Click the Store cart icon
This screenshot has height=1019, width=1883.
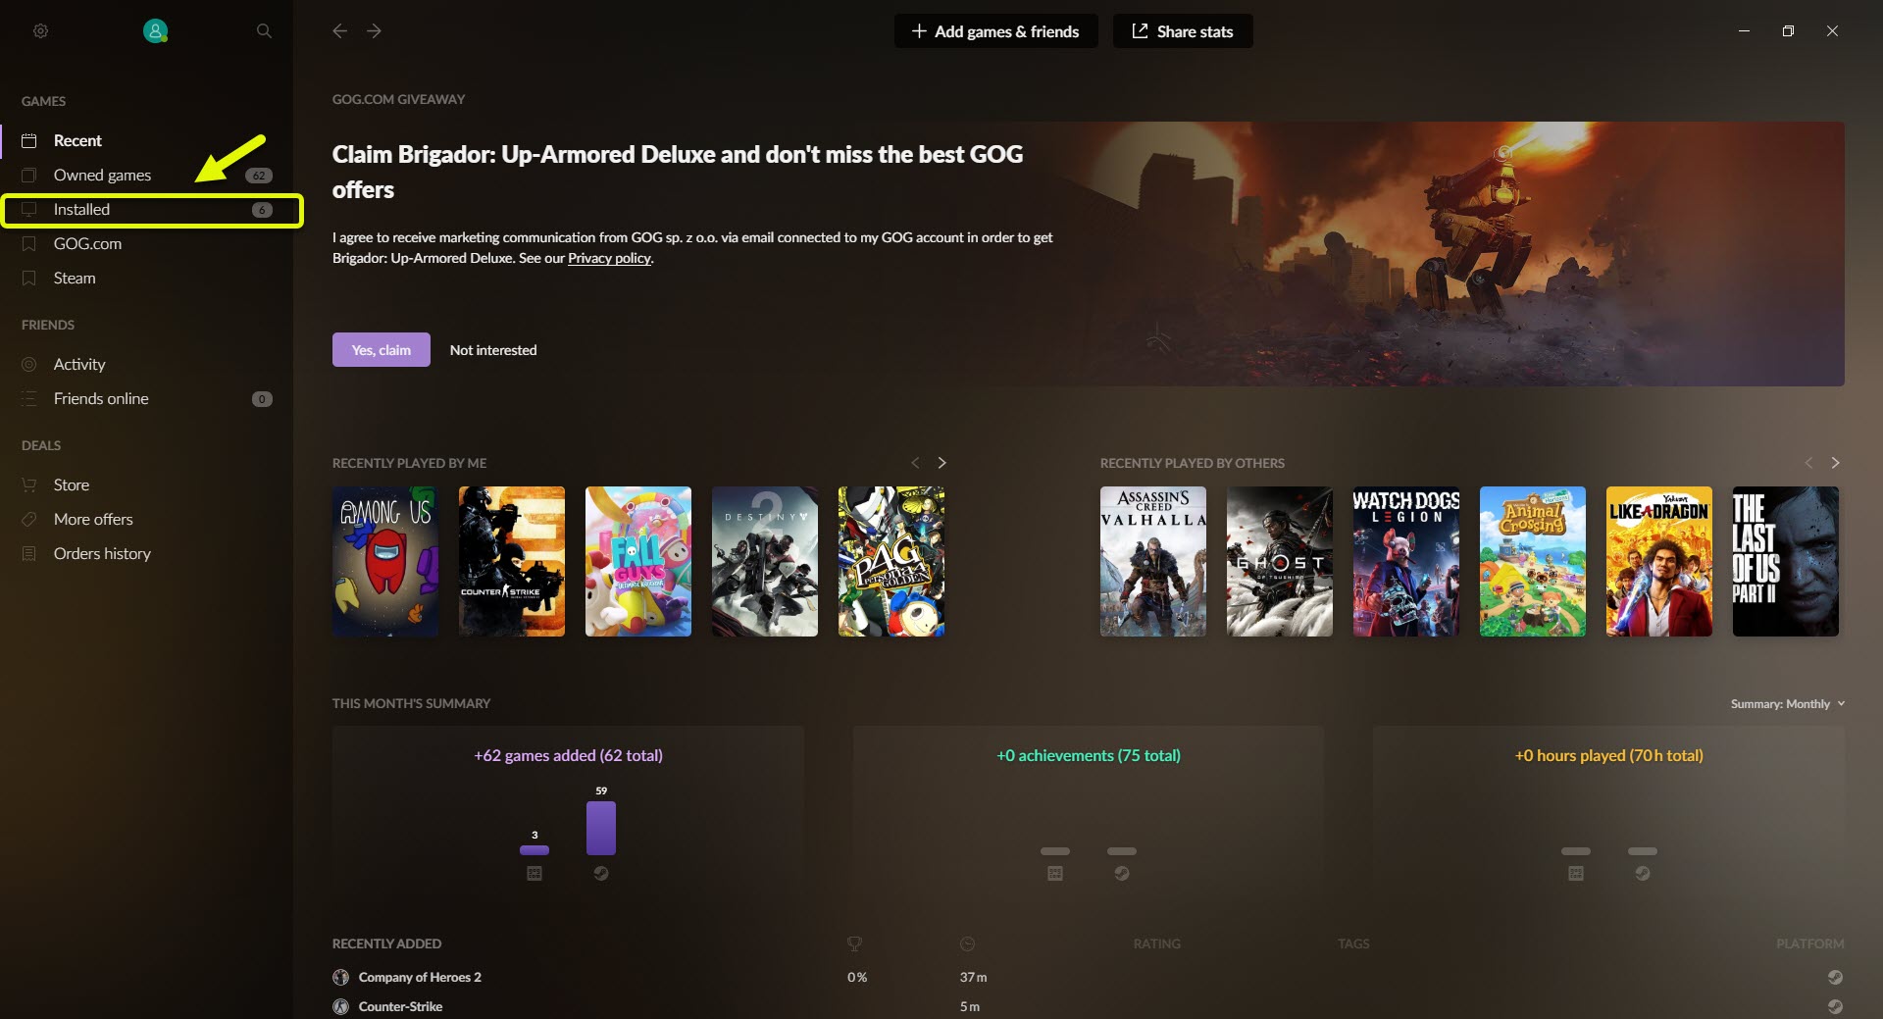tap(29, 484)
